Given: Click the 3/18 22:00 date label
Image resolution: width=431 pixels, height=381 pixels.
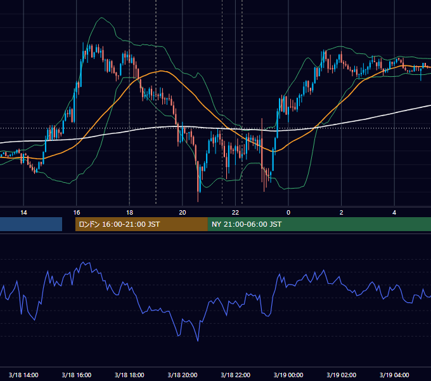Looking at the screenshot, I should 236,375.
